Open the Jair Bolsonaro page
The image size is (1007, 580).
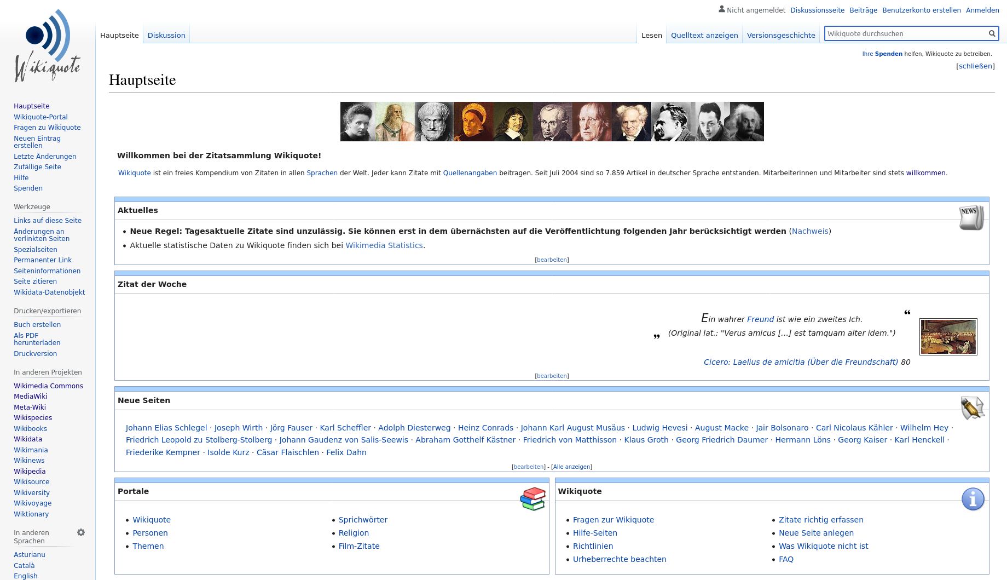[x=782, y=428]
